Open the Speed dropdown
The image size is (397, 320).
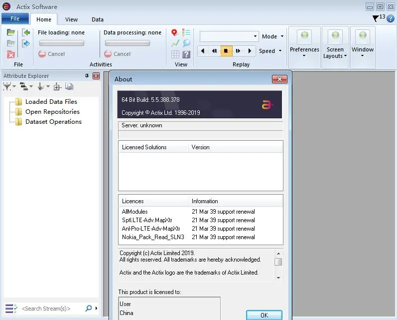[x=270, y=51]
